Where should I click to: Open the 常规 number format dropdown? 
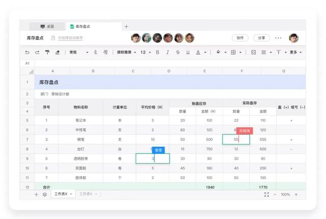(x=78, y=52)
